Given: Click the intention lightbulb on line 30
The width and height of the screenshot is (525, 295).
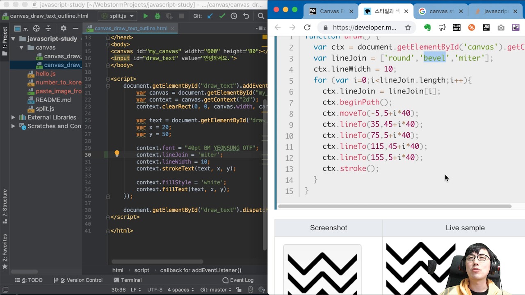Looking at the screenshot, I should pyautogui.click(x=117, y=154).
